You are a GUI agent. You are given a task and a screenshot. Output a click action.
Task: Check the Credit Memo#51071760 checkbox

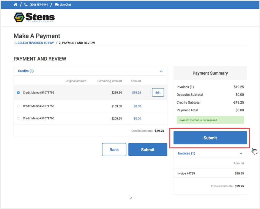click(18, 118)
